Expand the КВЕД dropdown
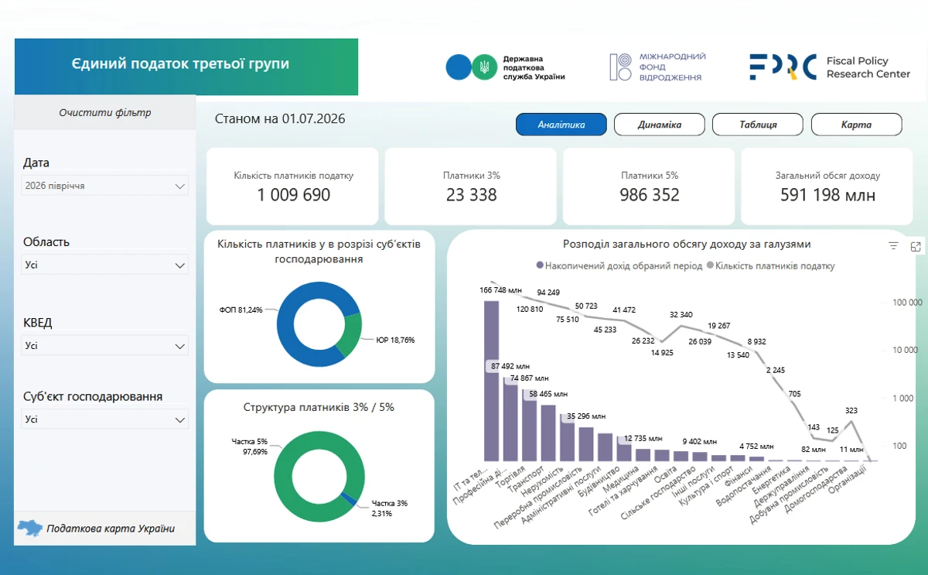 coord(105,345)
